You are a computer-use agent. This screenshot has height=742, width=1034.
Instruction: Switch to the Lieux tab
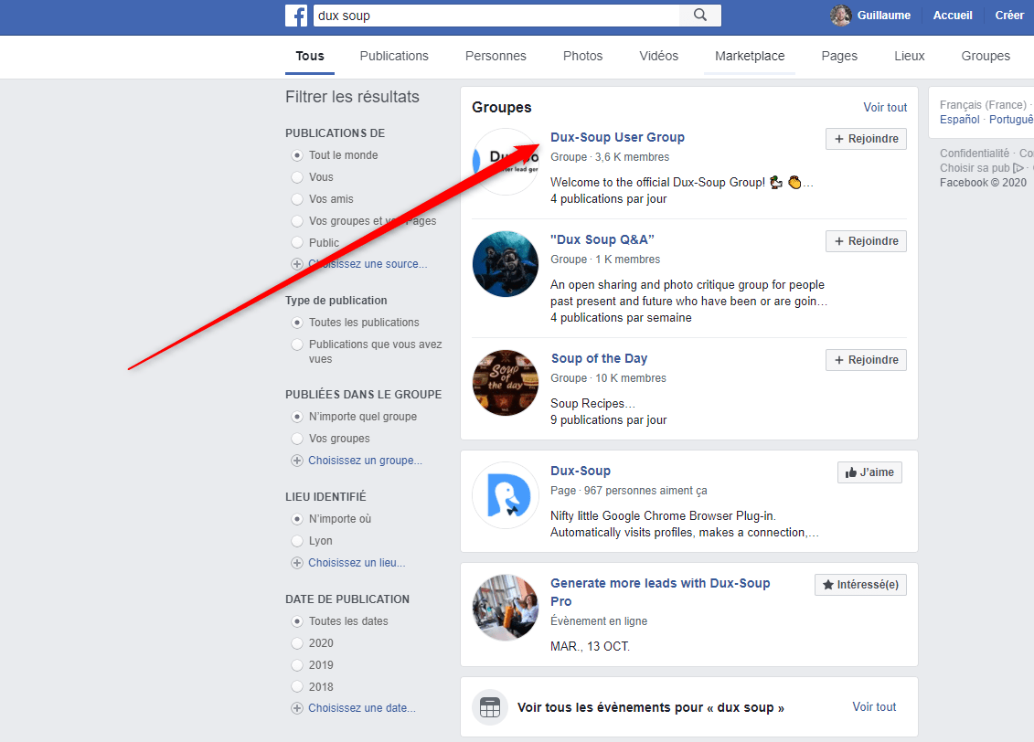pos(910,56)
